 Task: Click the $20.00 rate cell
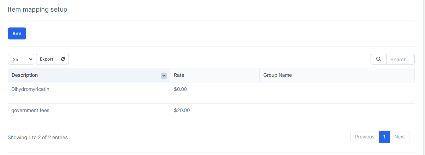(182, 110)
